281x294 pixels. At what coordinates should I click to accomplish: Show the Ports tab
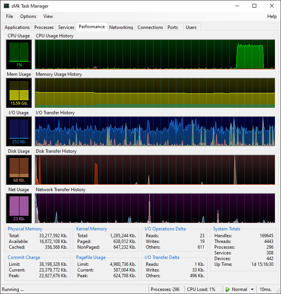tap(172, 27)
